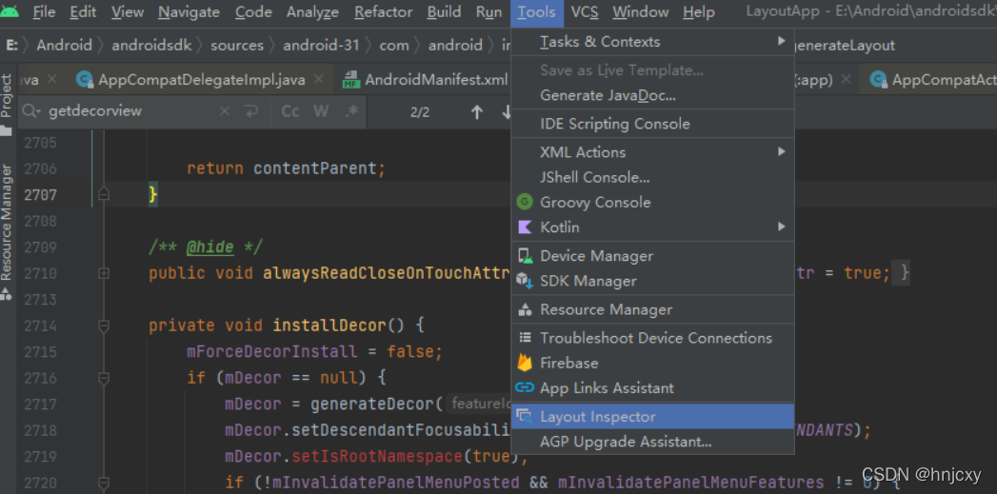Open the Edit menu
997x494 pixels.
pos(83,12)
